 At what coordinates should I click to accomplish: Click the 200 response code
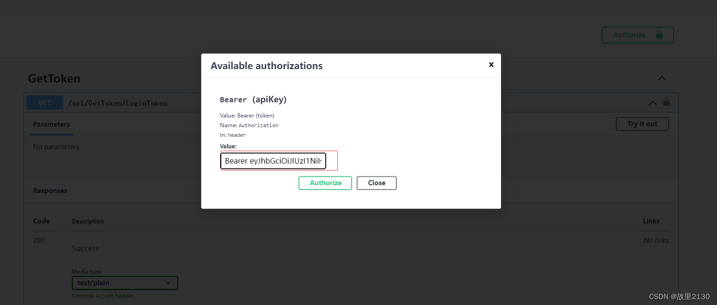tap(39, 240)
